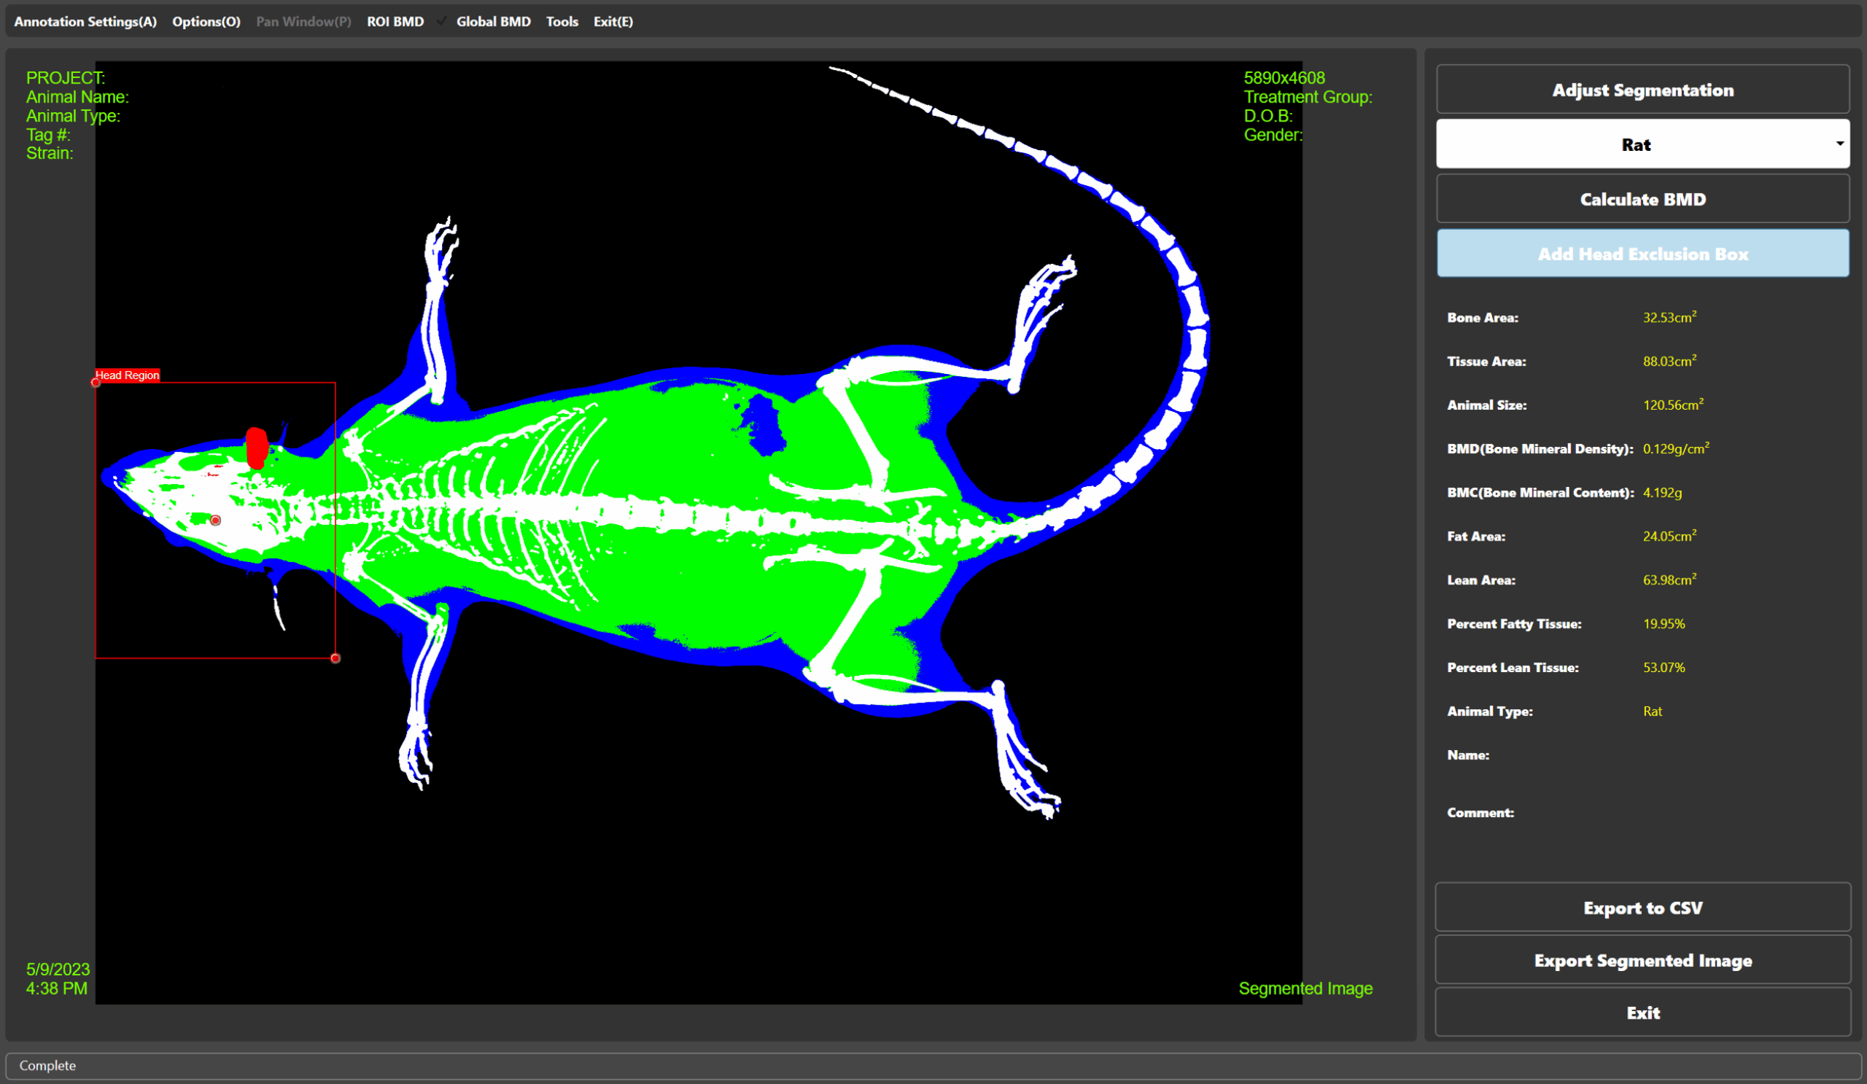This screenshot has width=1867, height=1084.
Task: Click the Name: label in results panel
Action: pos(1467,754)
